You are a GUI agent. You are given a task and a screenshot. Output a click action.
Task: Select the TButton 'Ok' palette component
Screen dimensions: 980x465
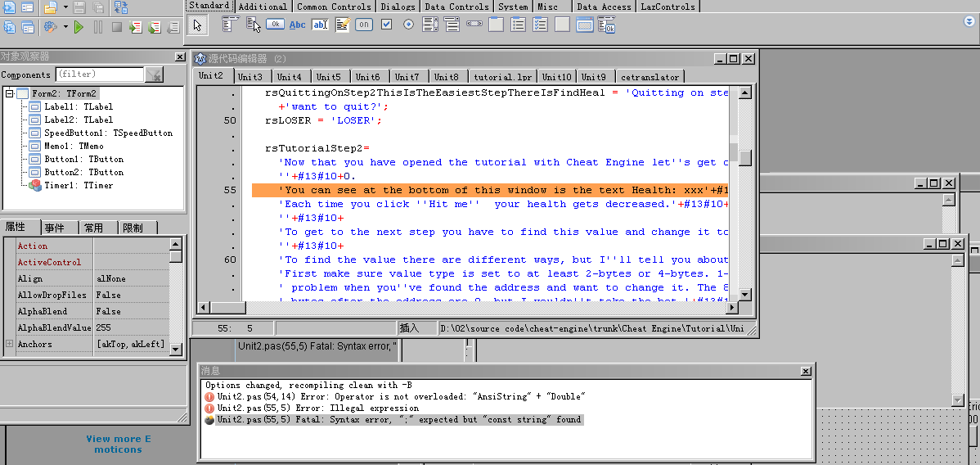tap(276, 25)
